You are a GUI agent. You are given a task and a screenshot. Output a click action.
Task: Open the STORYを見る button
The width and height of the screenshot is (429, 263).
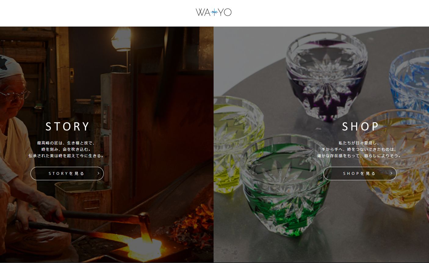(x=67, y=173)
